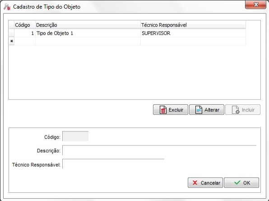This screenshot has height=201, width=269.
Task: Select the 'Tipo de Objeto 1' cell
Action: 88,33
